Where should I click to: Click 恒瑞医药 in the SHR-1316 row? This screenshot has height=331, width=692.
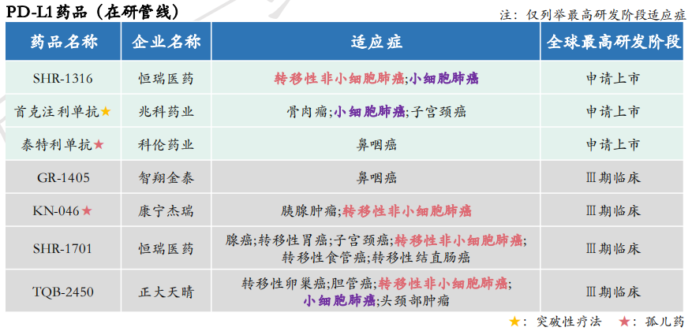coord(166,79)
